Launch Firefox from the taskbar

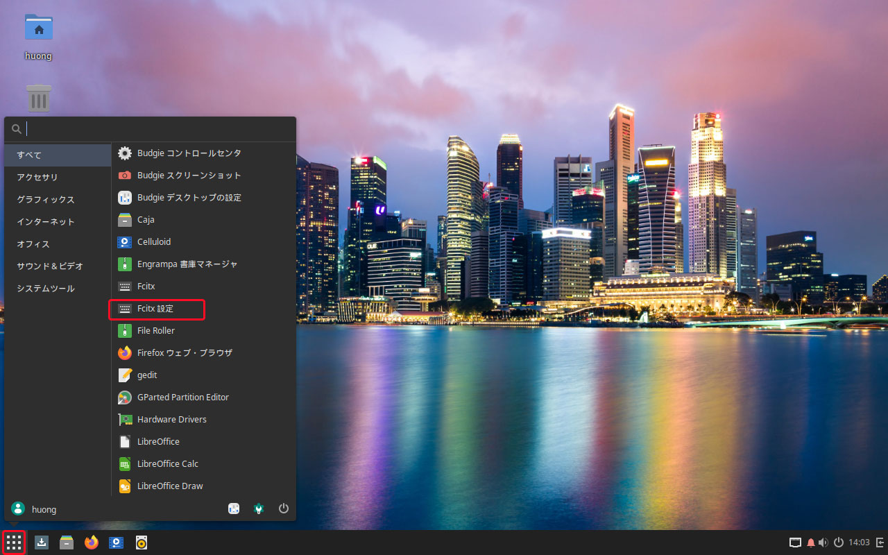tap(92, 543)
